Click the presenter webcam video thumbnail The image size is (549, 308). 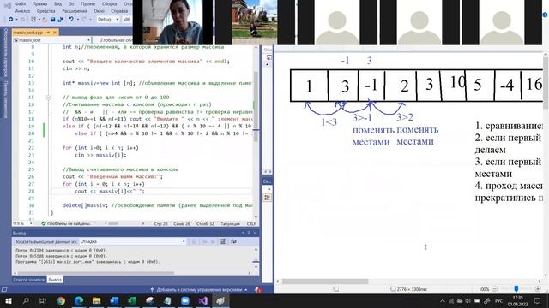(x=172, y=22)
